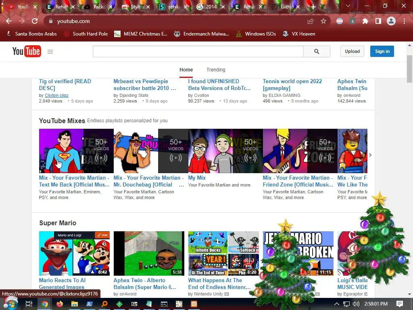Open a new tab with the plus icon

313,7
